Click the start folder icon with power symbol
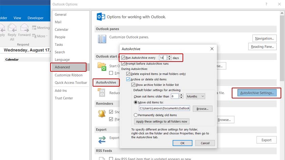The image size is (285, 160). (102, 66)
